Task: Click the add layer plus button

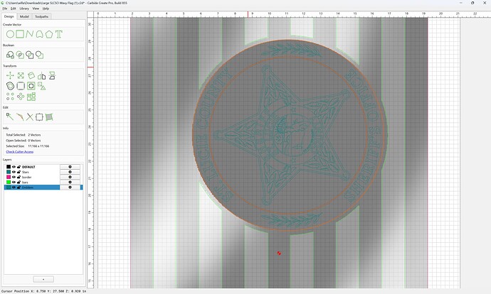Action: 43,279
